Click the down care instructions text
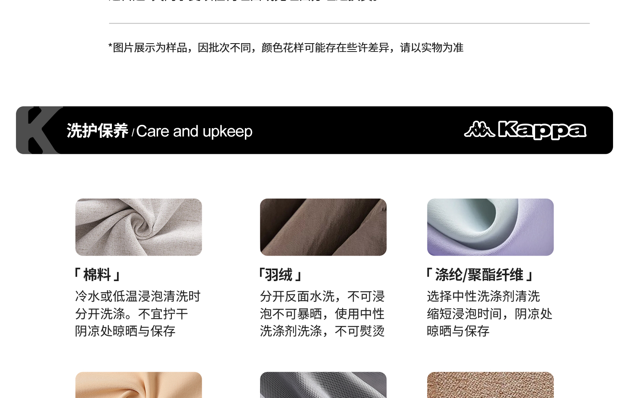The height and width of the screenshot is (398, 629). [x=322, y=314]
